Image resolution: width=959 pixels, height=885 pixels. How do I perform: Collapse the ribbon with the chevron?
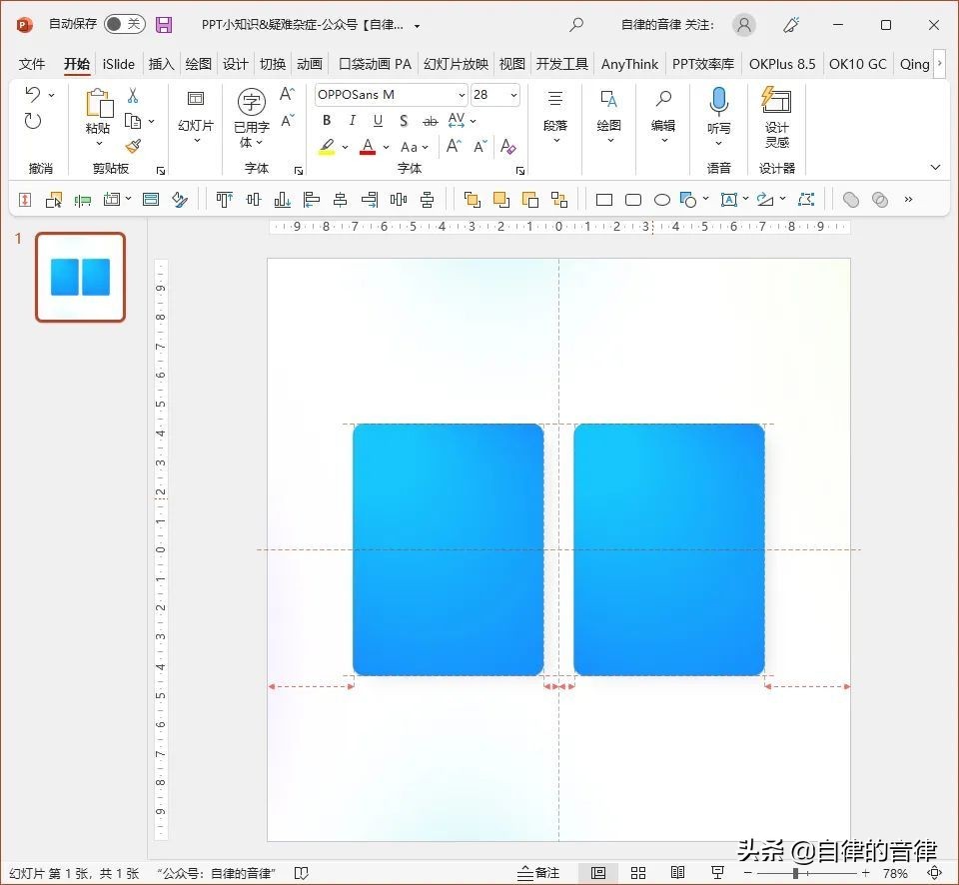tap(935, 168)
